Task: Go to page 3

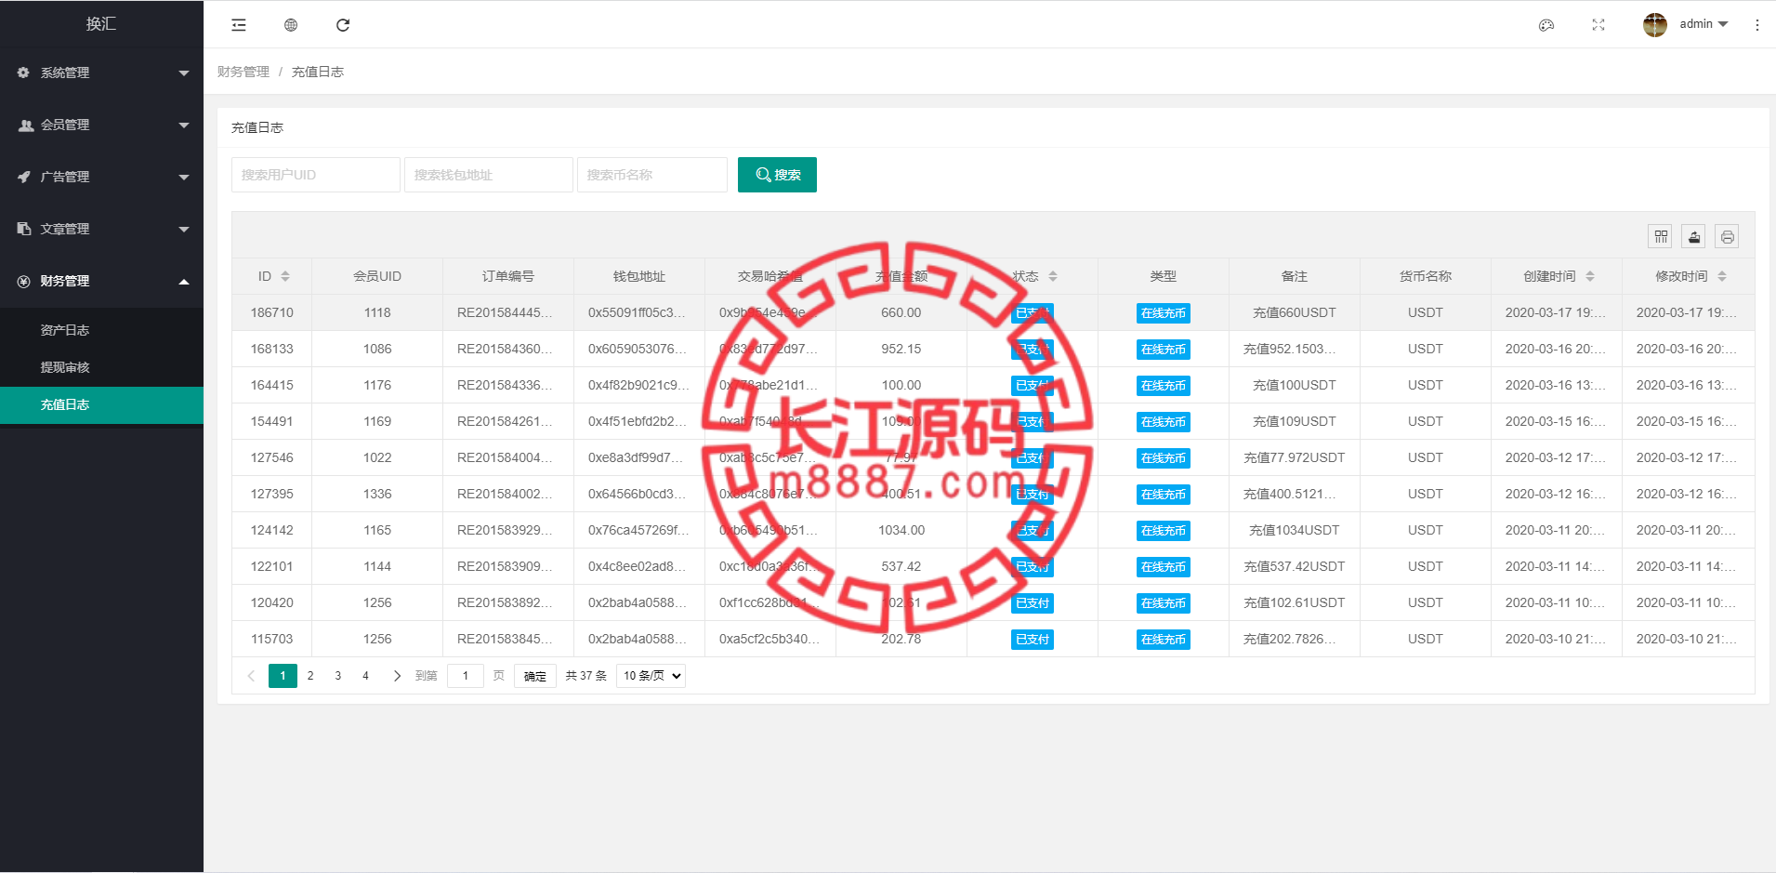Action: [338, 676]
